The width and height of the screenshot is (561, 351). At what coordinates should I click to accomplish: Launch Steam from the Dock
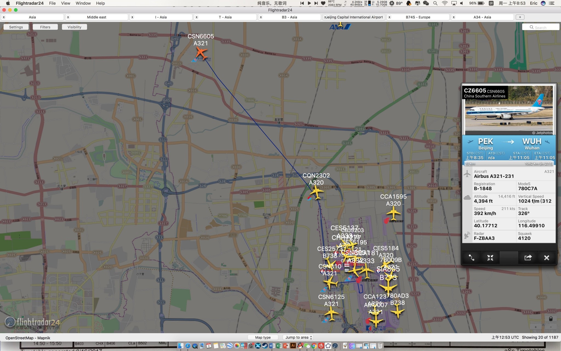tap(265, 346)
